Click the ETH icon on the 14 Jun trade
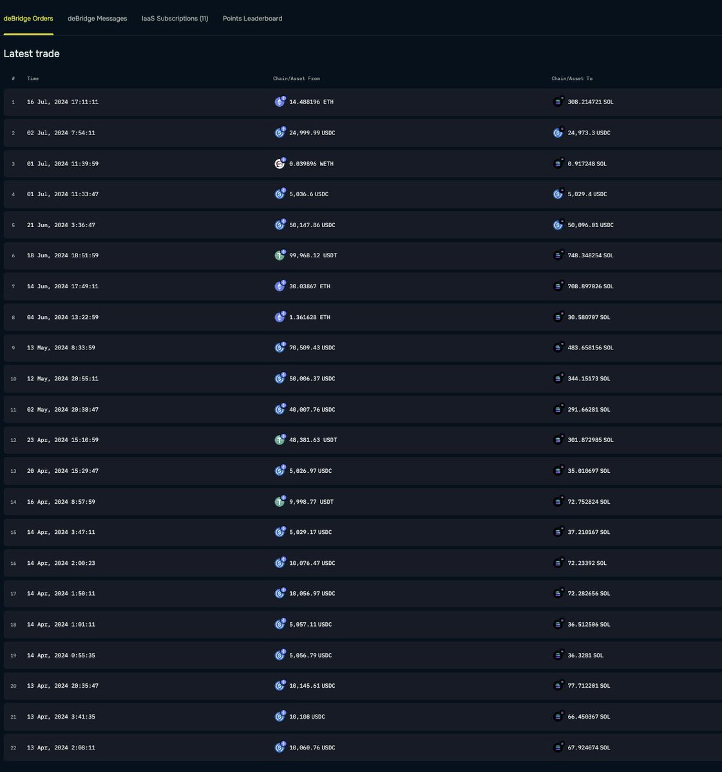722x772 pixels. (x=279, y=286)
